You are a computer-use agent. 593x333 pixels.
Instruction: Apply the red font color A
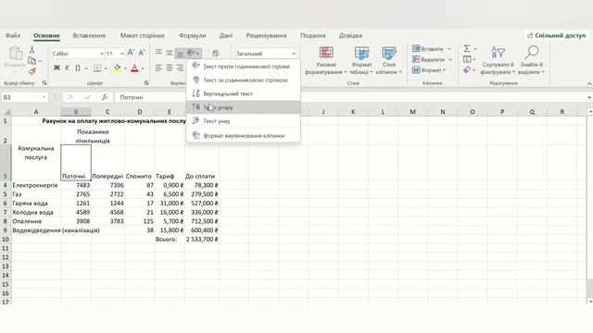coord(134,68)
